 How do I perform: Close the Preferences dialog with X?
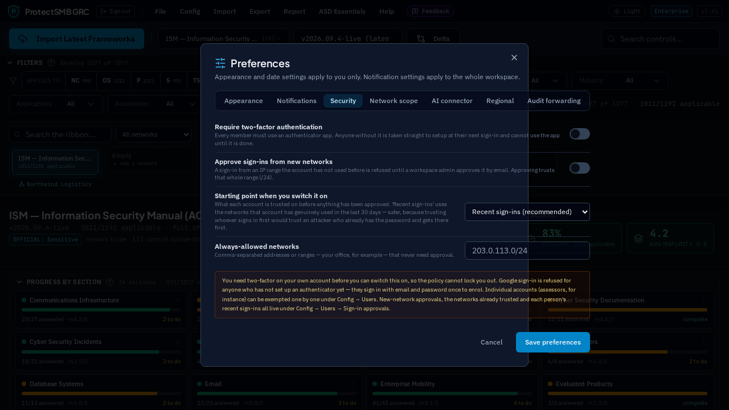514,58
